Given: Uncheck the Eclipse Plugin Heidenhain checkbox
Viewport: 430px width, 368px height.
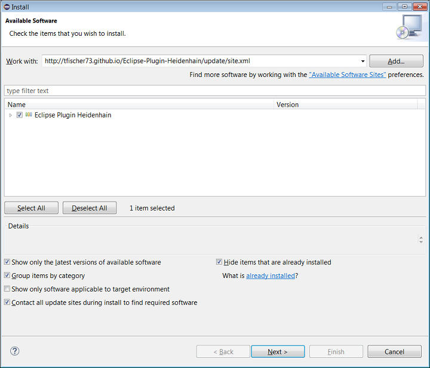Looking at the screenshot, I should (x=20, y=115).
